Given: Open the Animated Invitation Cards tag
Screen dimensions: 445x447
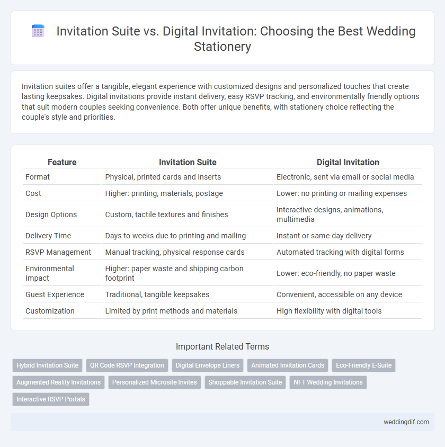Looking at the screenshot, I should point(288,365).
